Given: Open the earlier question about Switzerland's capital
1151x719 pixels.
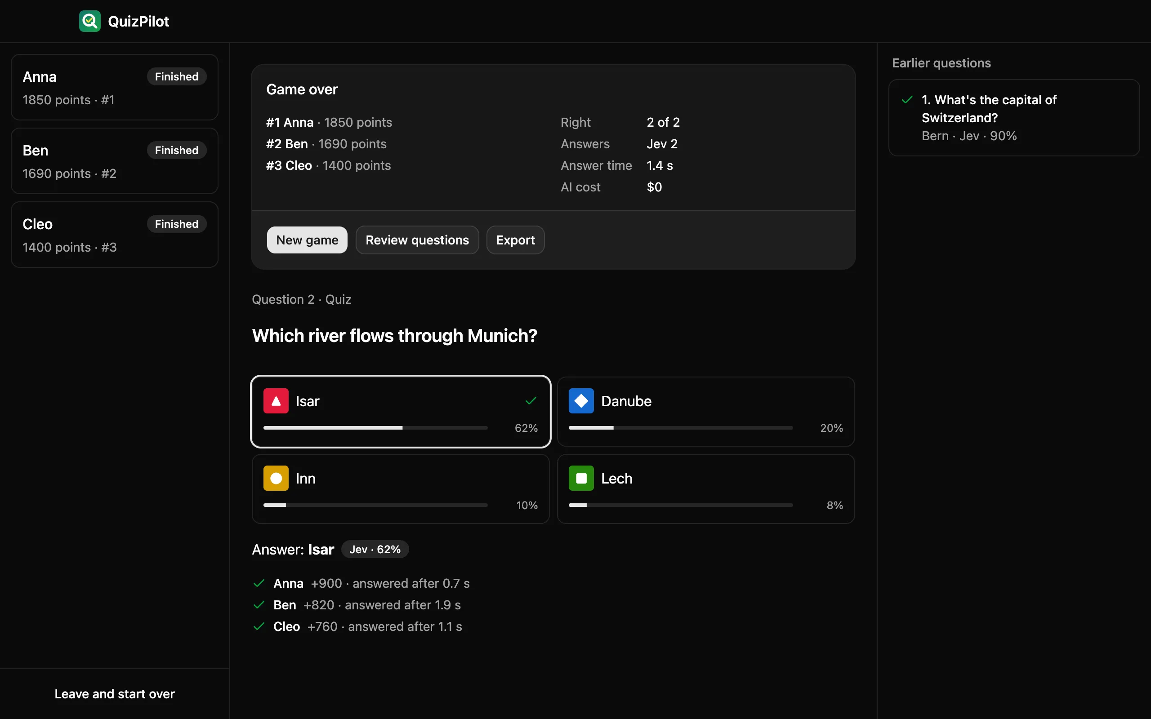Looking at the screenshot, I should click(x=1014, y=117).
